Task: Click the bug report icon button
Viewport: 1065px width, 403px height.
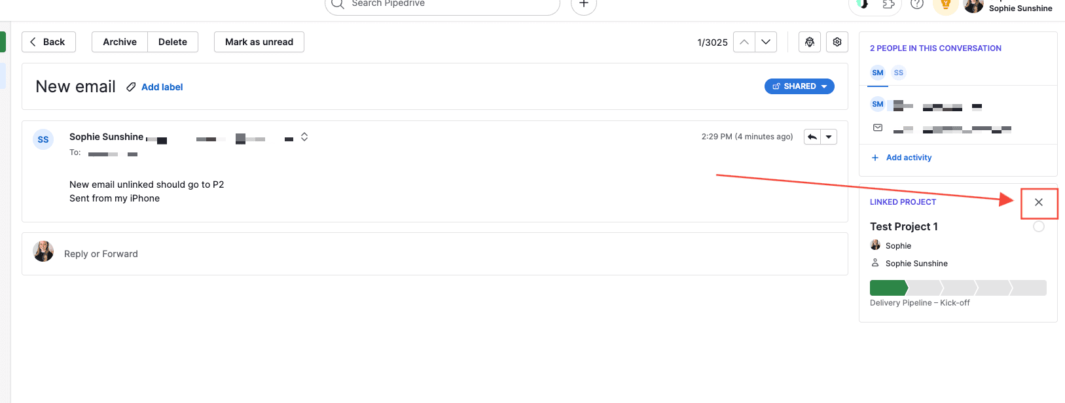Action: pyautogui.click(x=810, y=42)
